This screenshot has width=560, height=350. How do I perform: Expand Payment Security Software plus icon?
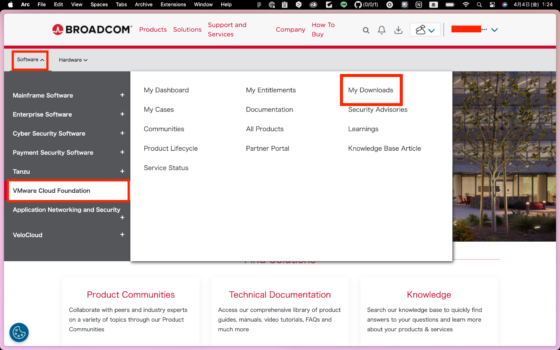[x=122, y=152]
